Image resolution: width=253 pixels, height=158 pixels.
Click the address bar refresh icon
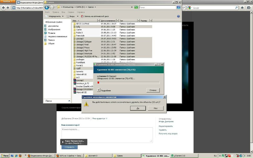[136, 7]
